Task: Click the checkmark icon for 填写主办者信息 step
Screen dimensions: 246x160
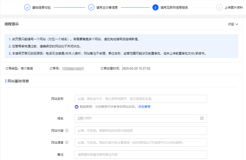Action: (91, 7)
